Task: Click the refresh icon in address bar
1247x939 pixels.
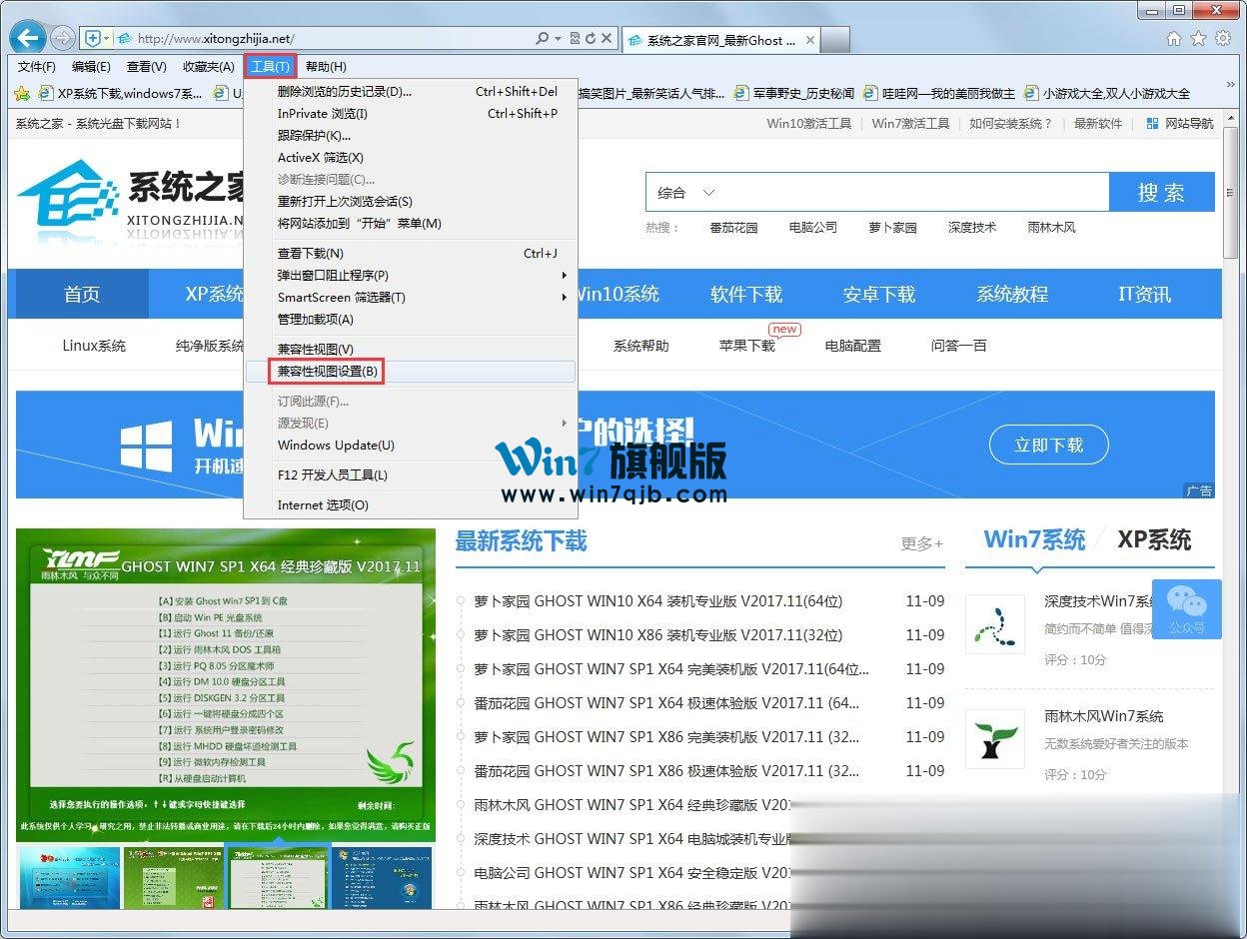Action: tap(591, 39)
